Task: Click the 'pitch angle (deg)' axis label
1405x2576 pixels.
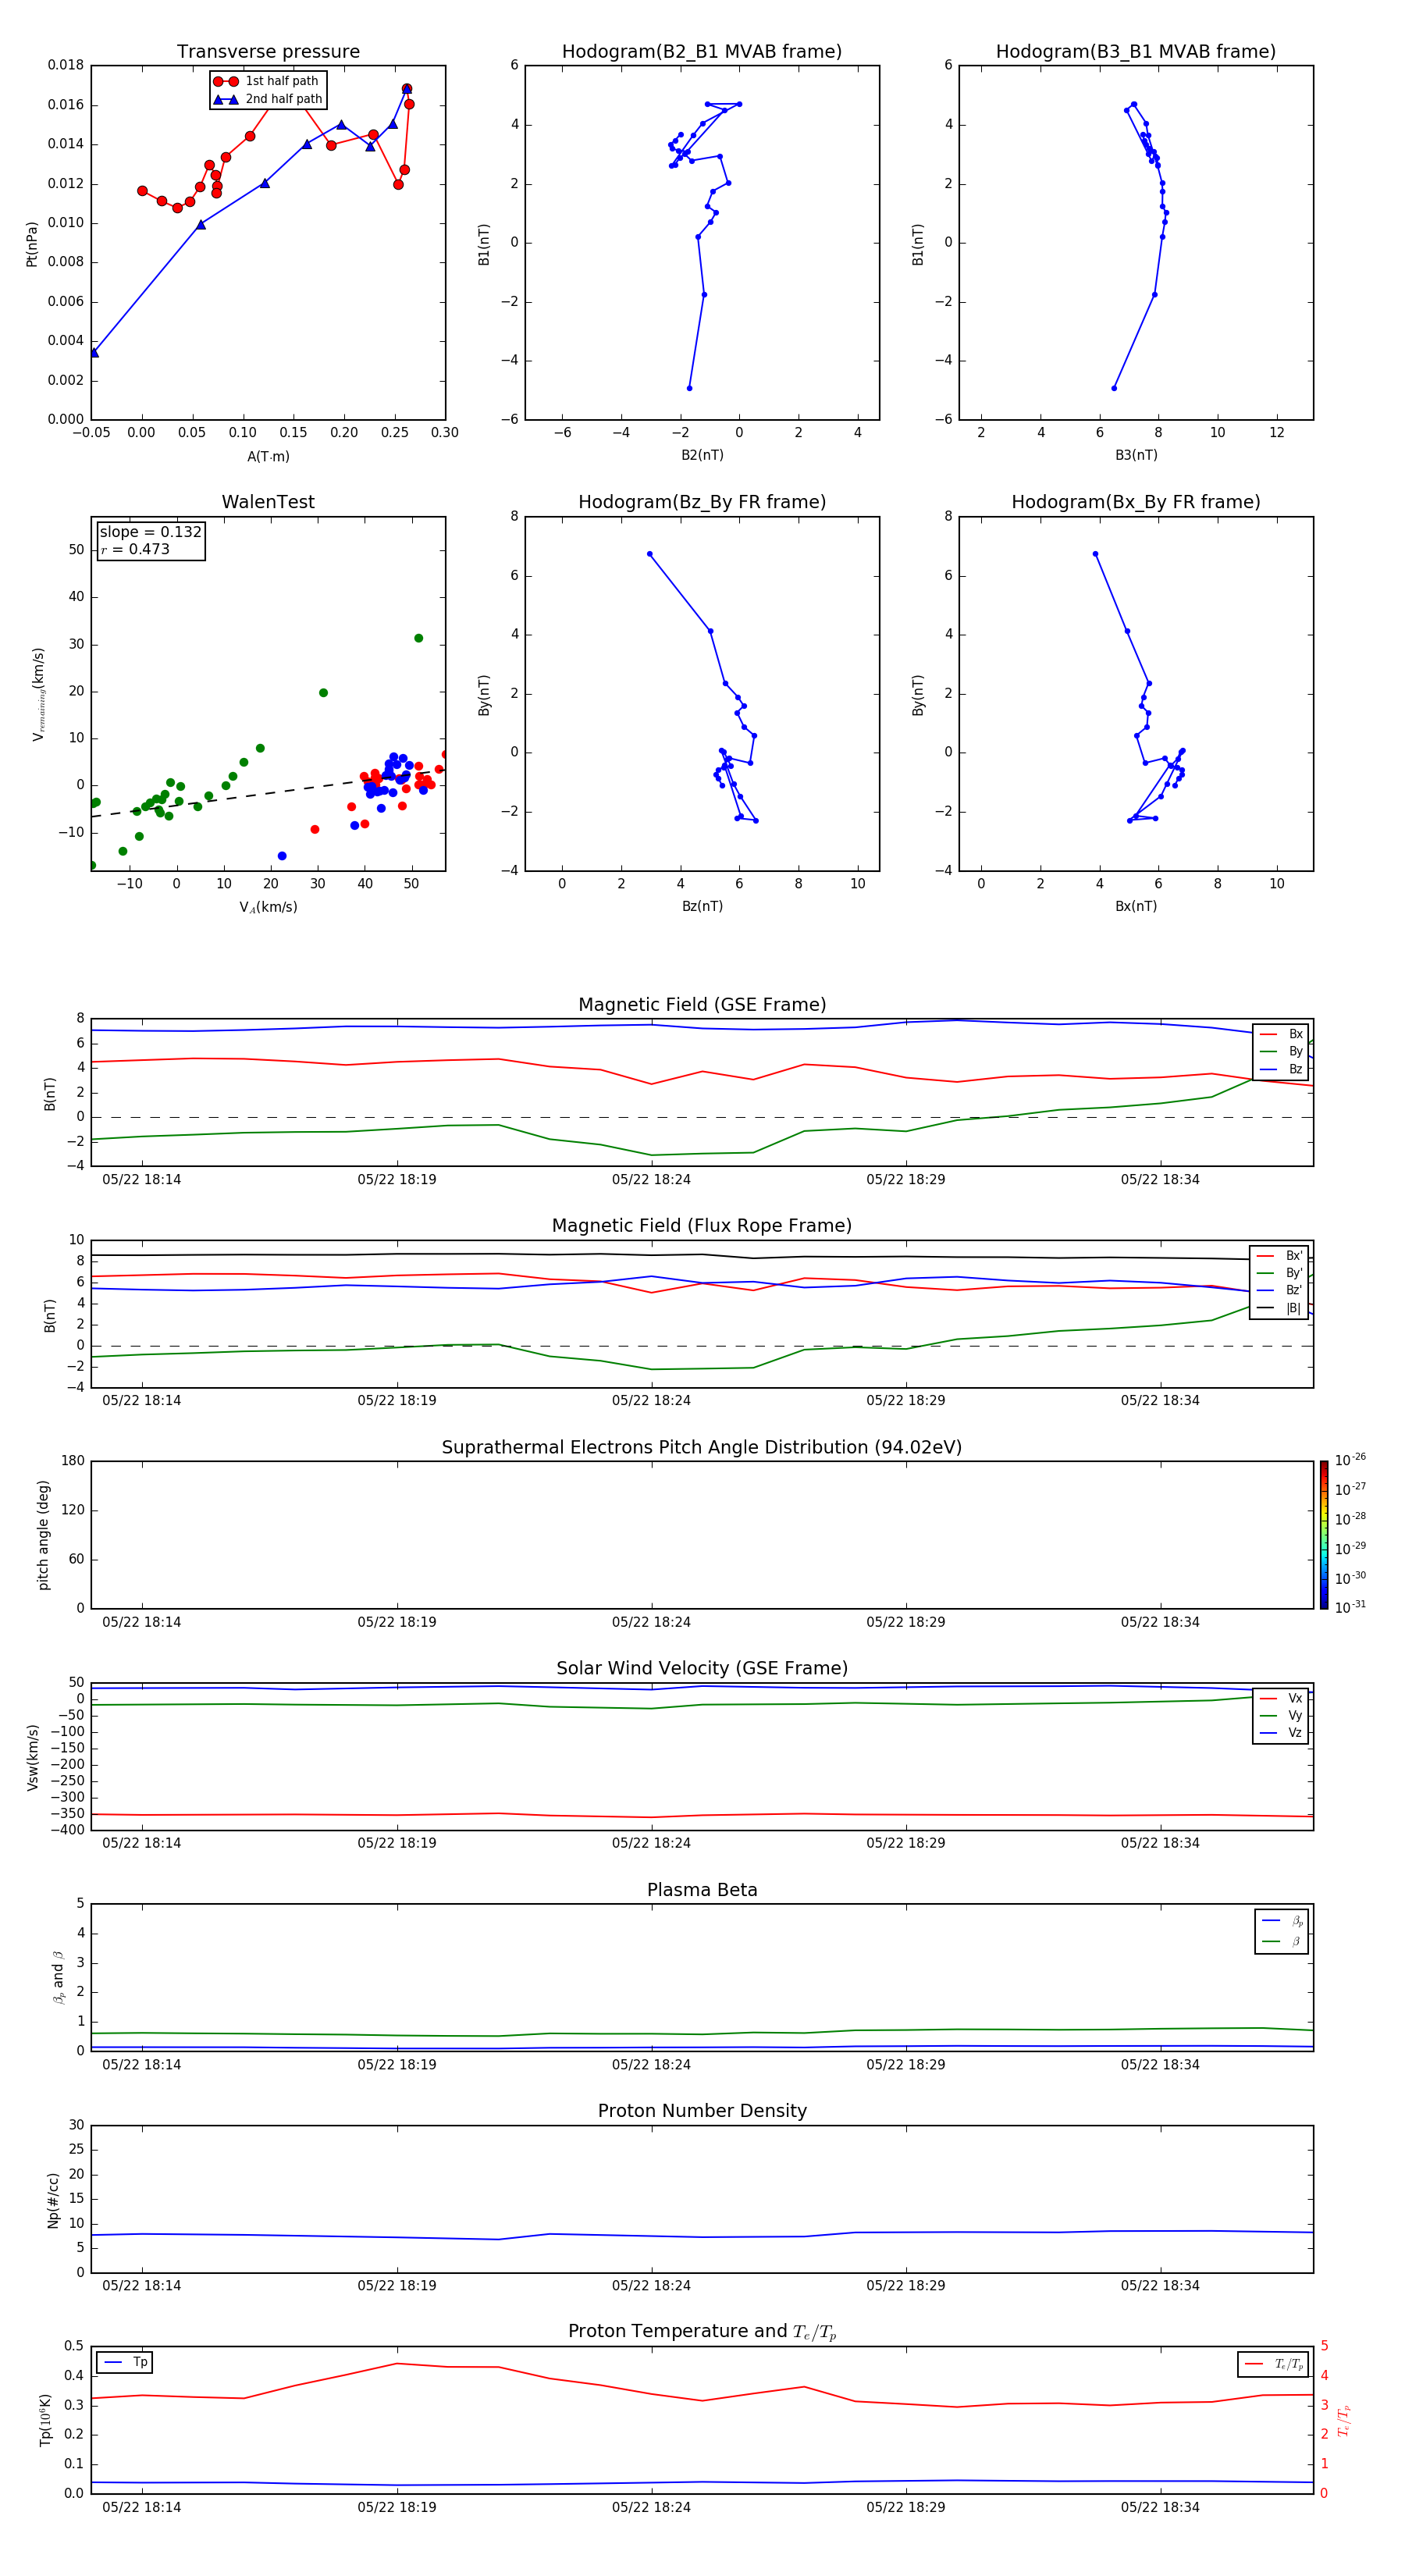Action: 43,1535
